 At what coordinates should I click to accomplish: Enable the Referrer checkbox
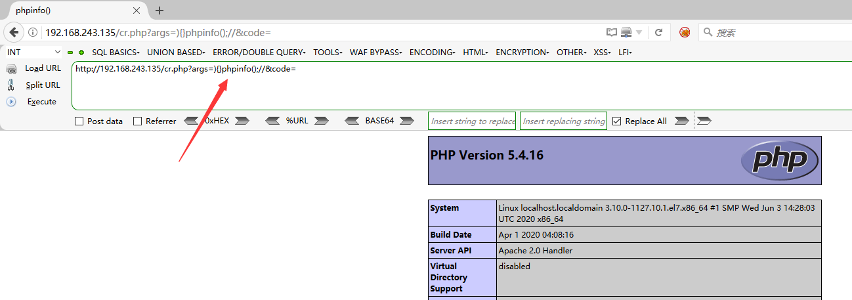(137, 121)
